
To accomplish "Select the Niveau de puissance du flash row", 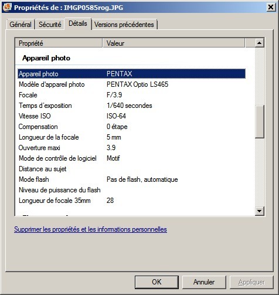I will 131,190.
